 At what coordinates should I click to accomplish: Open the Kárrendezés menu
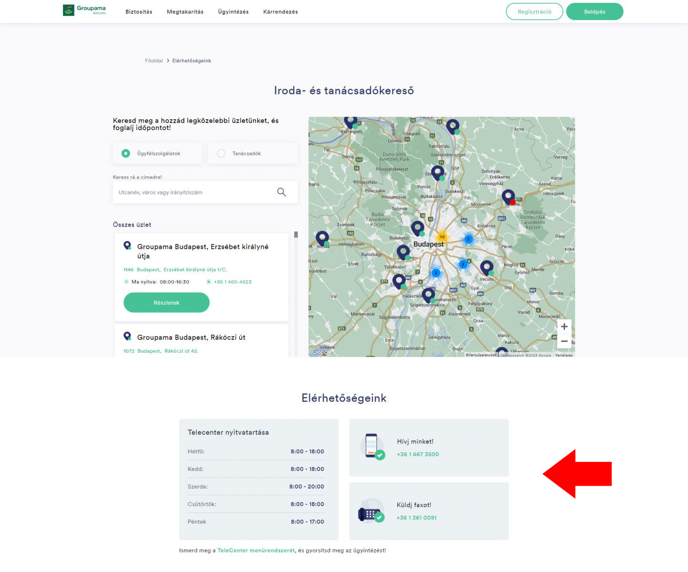tap(280, 12)
